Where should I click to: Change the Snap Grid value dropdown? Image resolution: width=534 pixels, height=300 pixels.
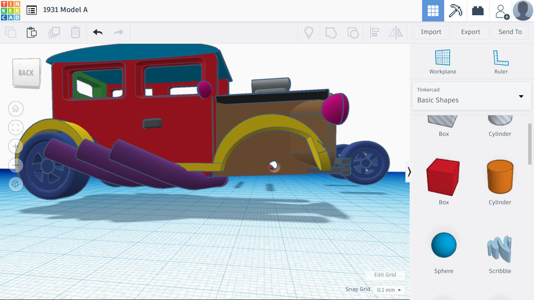point(388,290)
